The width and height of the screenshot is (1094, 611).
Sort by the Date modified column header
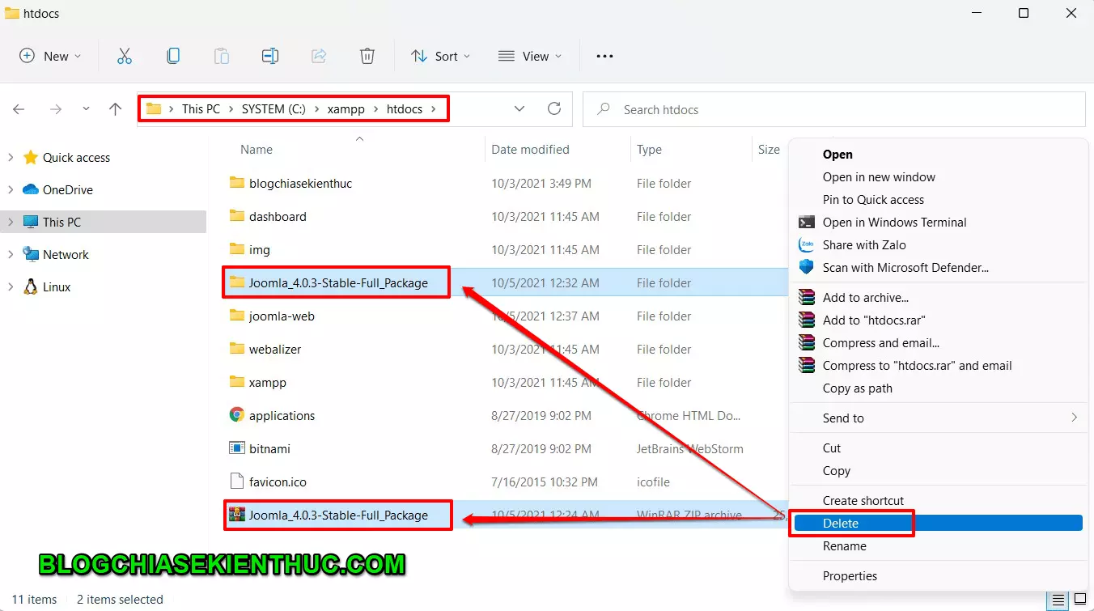coord(530,150)
